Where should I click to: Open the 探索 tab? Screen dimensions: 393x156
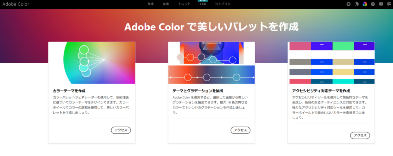tap(166, 4)
